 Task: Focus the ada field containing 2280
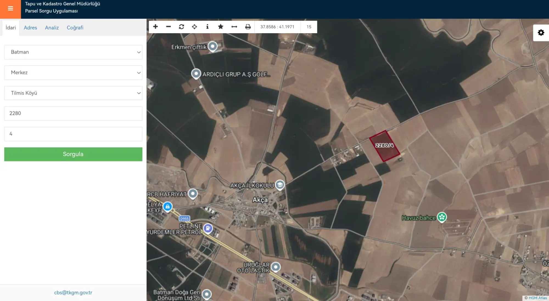(x=73, y=113)
